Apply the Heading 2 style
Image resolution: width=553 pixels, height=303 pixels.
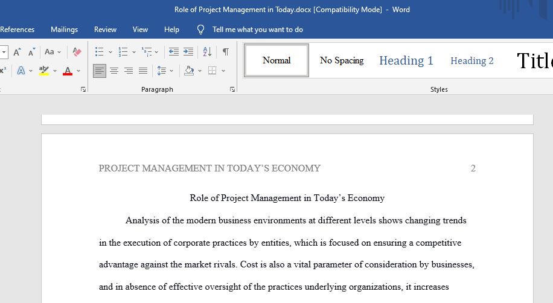point(472,61)
